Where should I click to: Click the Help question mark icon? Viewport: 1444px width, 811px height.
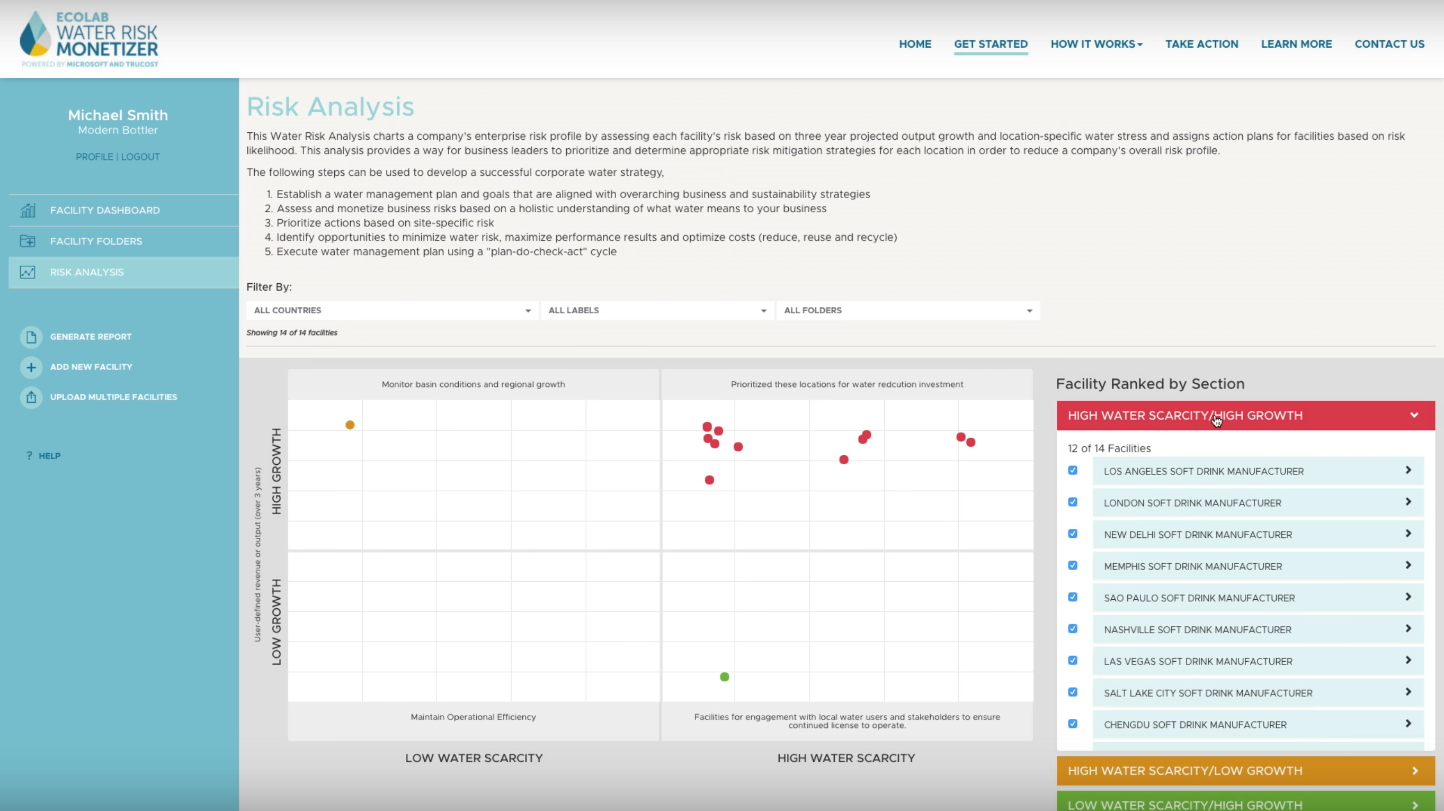29,455
